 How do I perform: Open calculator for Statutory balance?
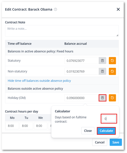pyautogui.click(x=102, y=60)
